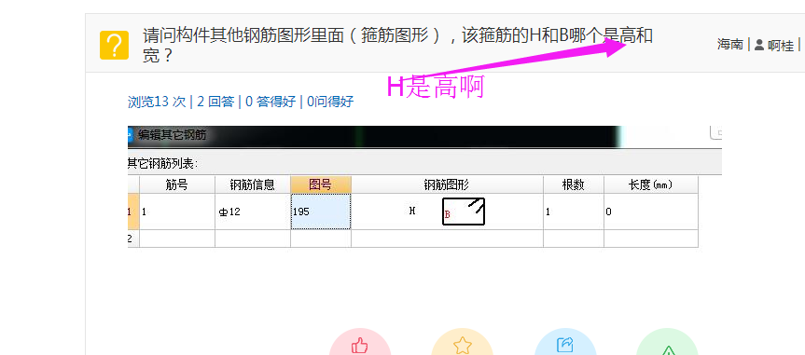Click the 筋号 column header
The width and height of the screenshot is (805, 355).
tap(177, 184)
